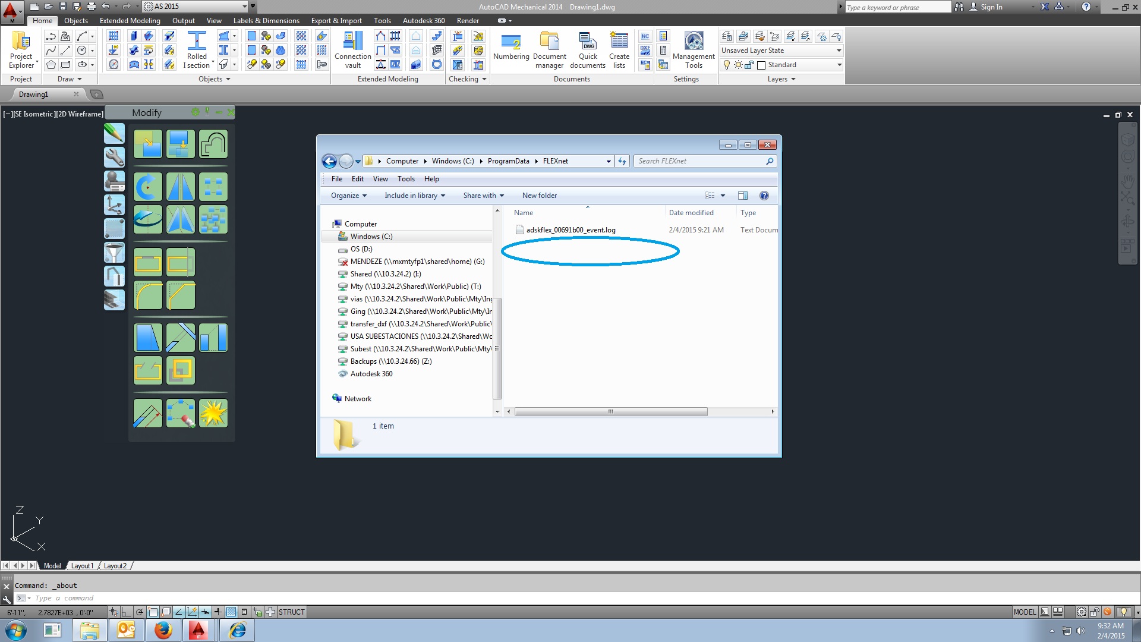
Task: Select the polygon draw tool
Action: 51,64
